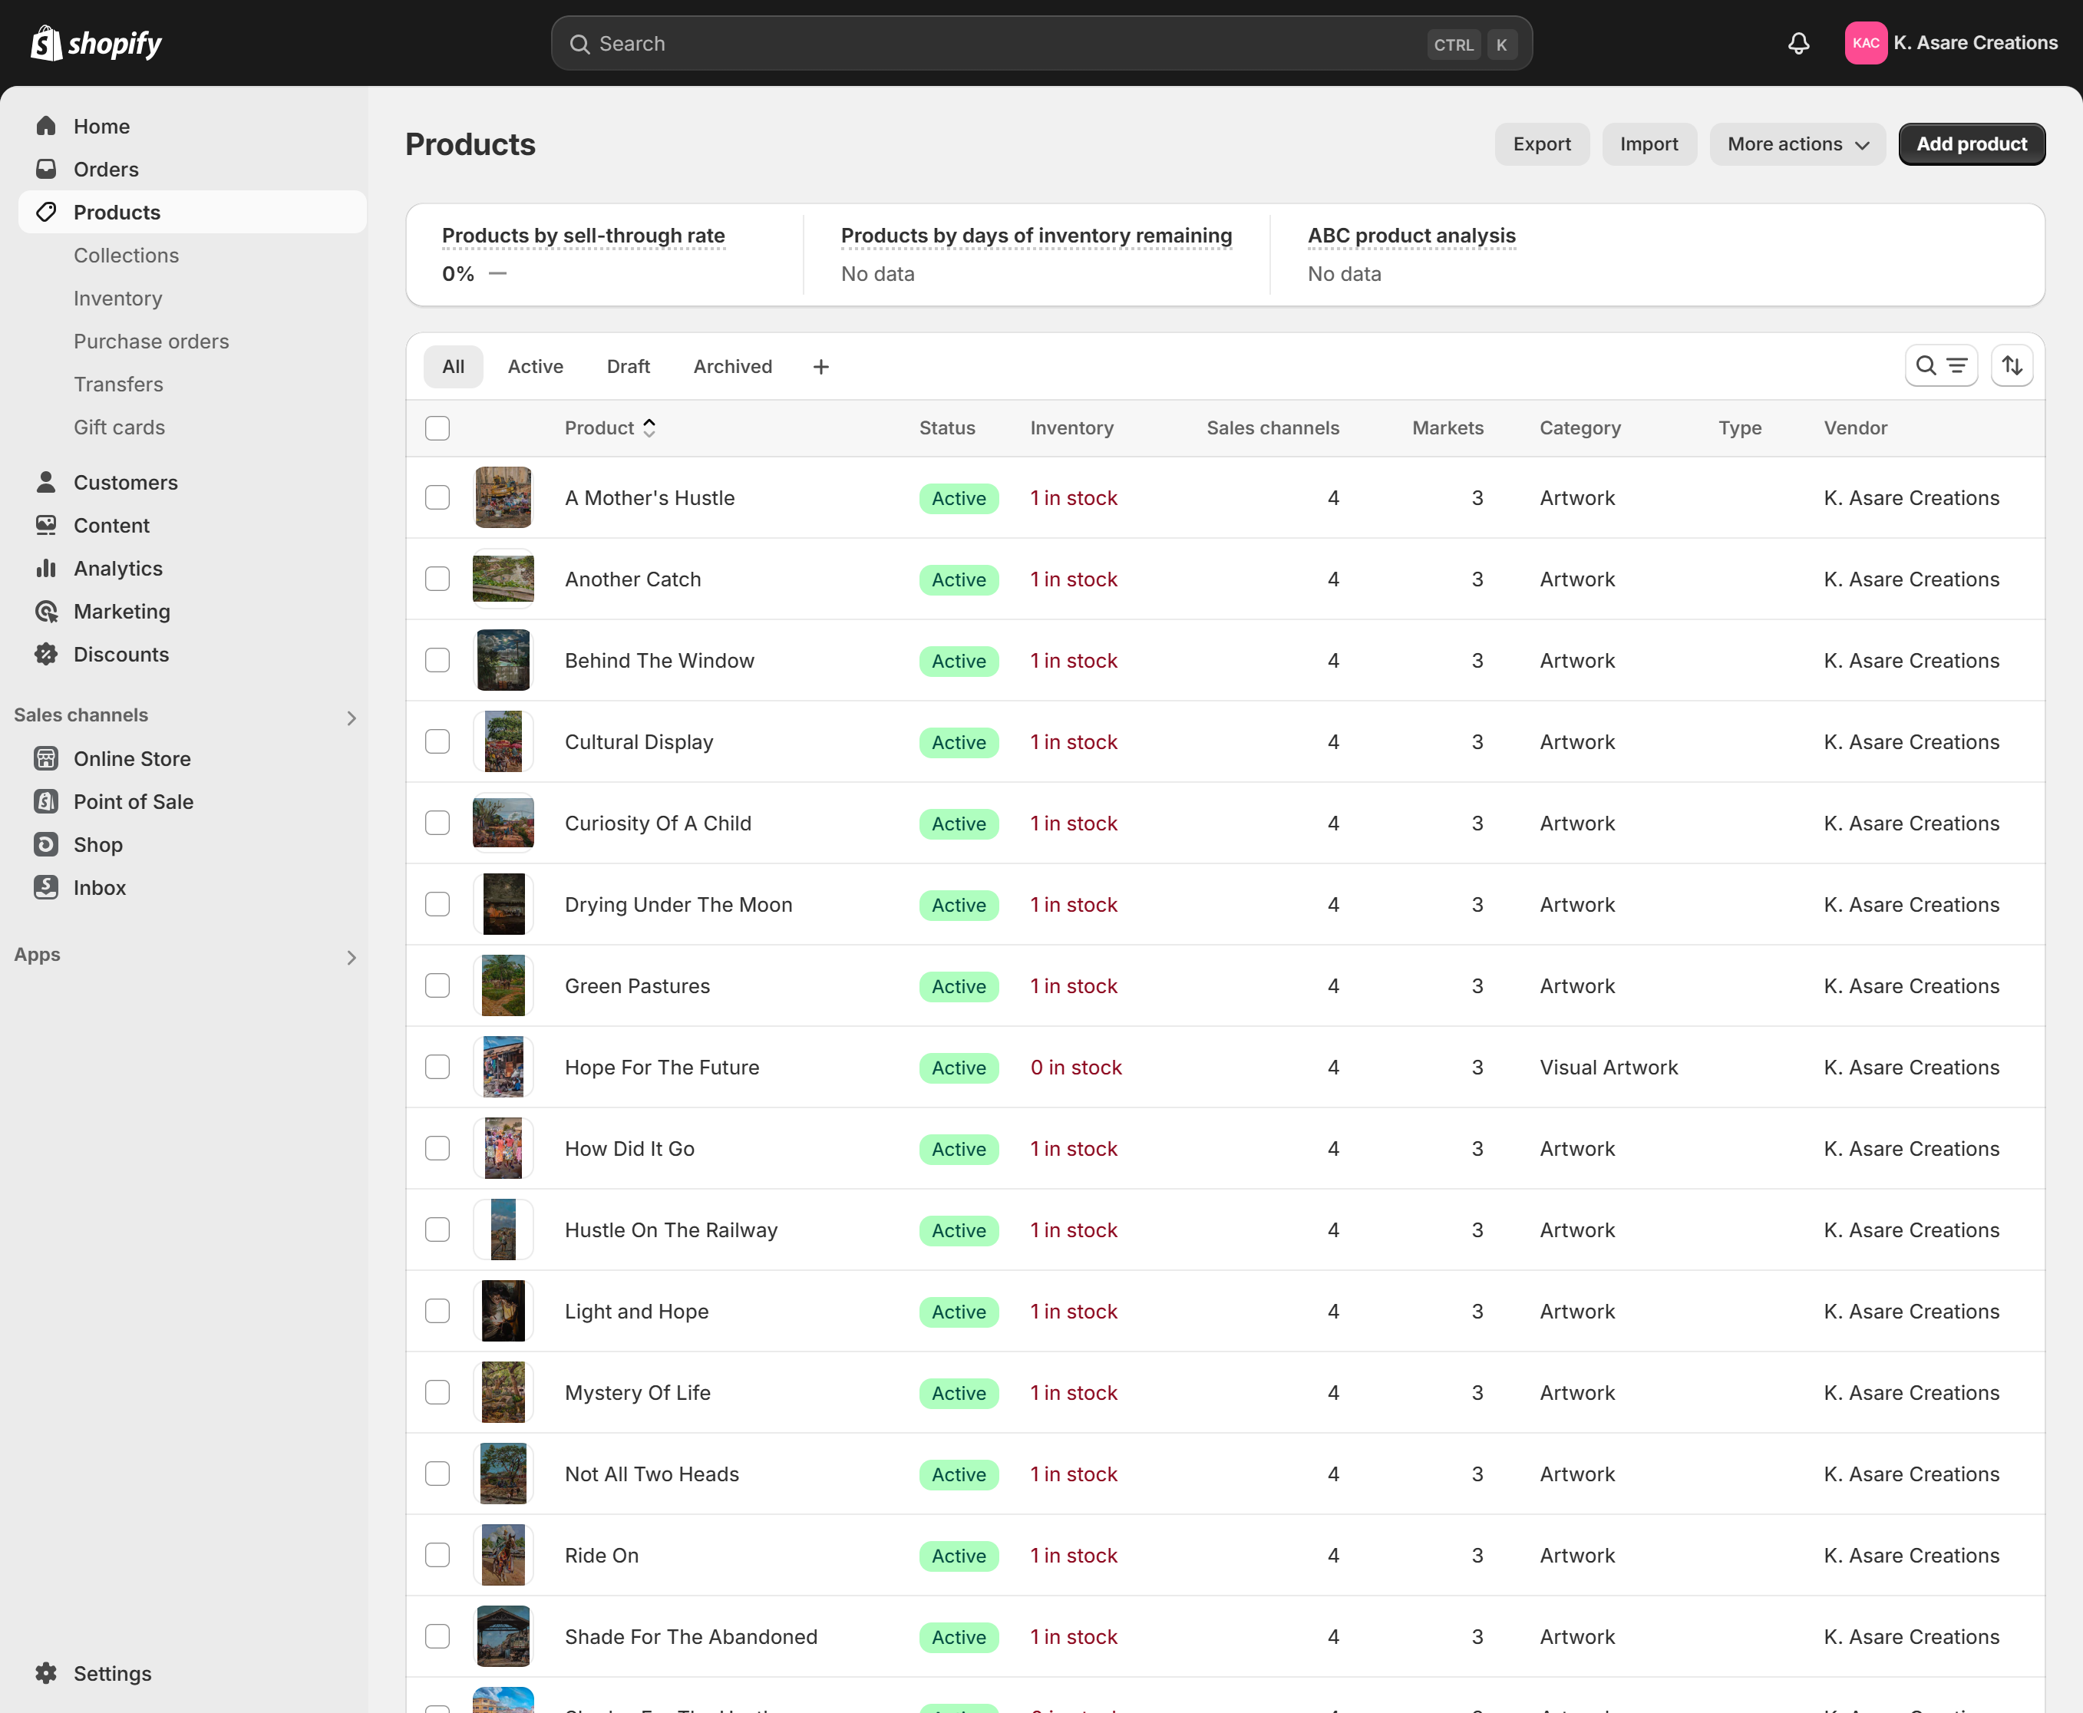The height and width of the screenshot is (1713, 2083).
Task: Click the Export button
Action: (x=1541, y=144)
